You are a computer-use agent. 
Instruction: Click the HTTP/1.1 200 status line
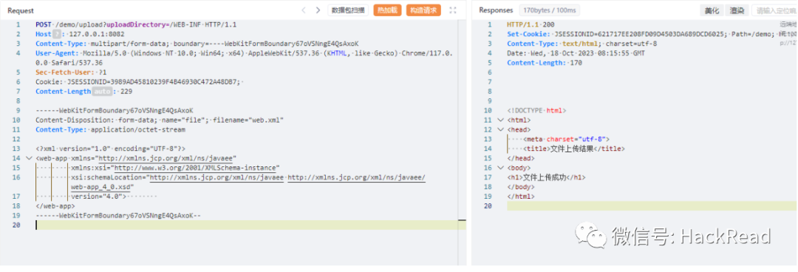pyautogui.click(x=531, y=24)
